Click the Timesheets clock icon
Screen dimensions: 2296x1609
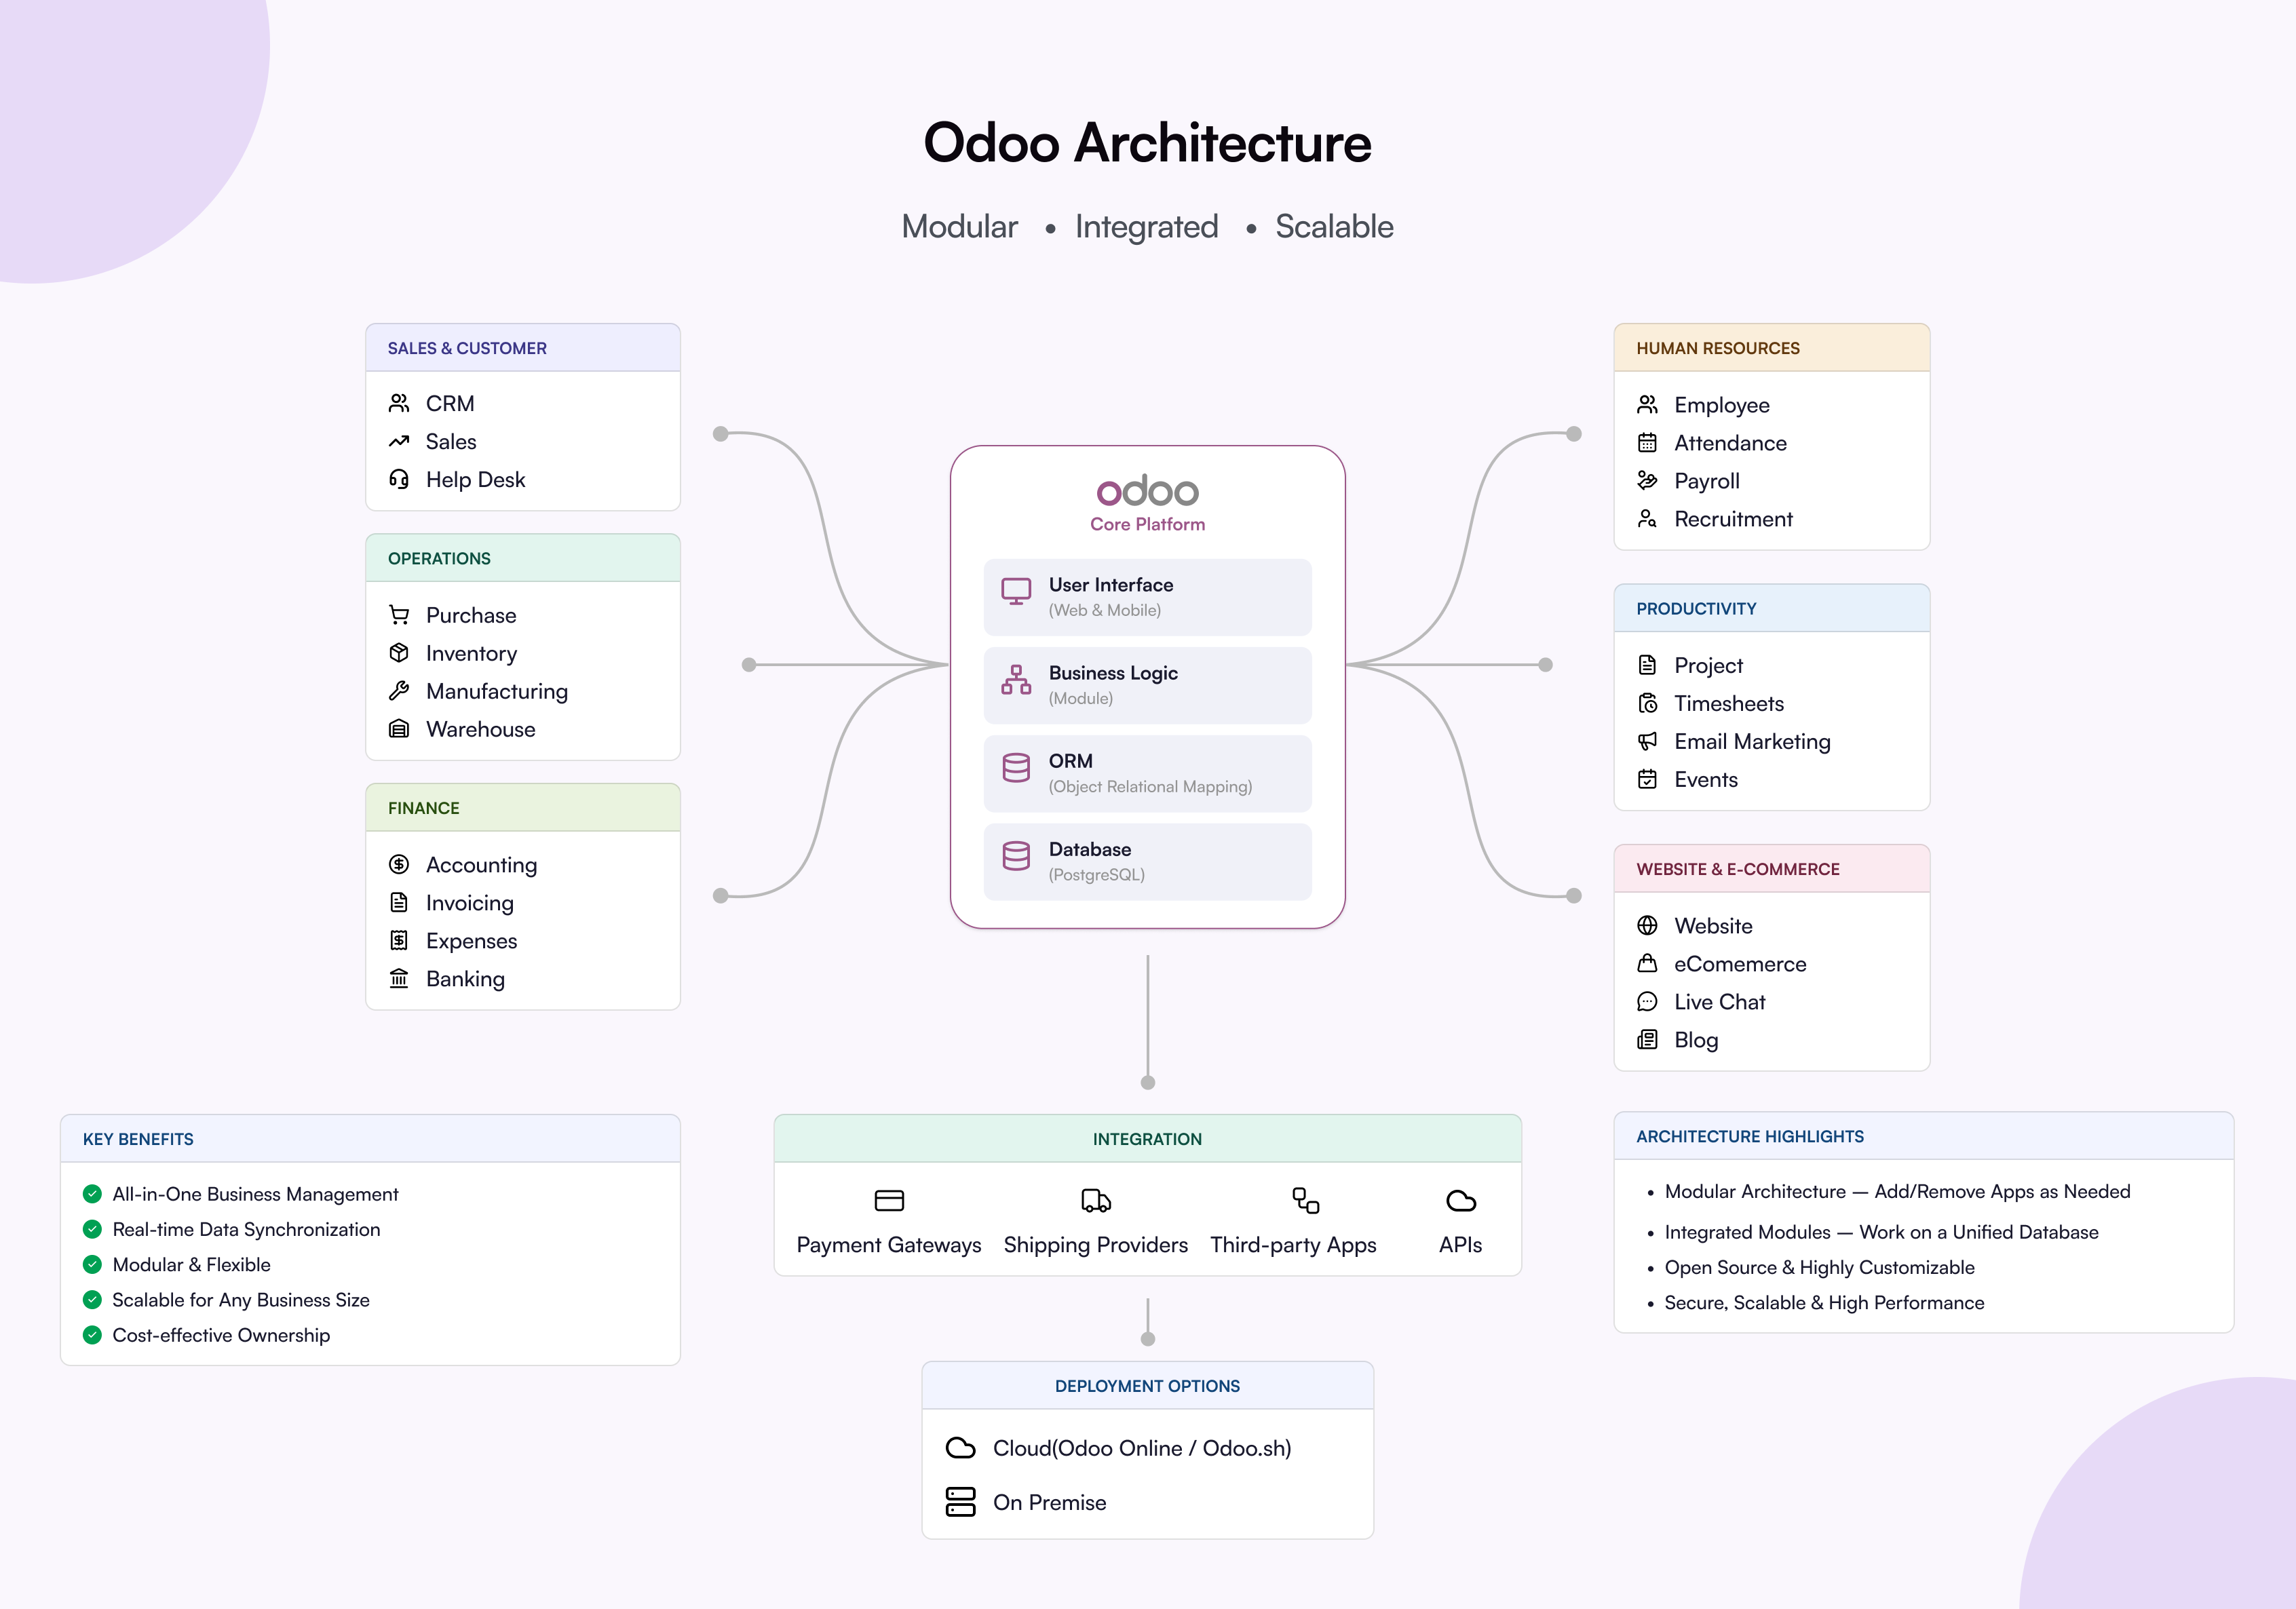coord(1647,703)
